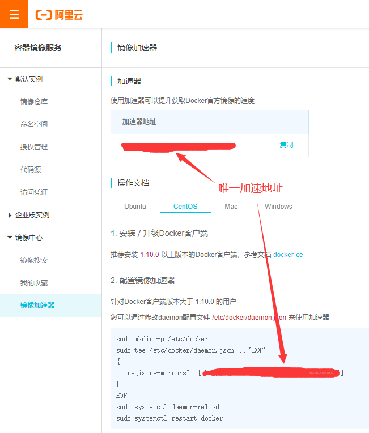
Task: Switch to the Ubuntu tab
Action: tap(135, 206)
